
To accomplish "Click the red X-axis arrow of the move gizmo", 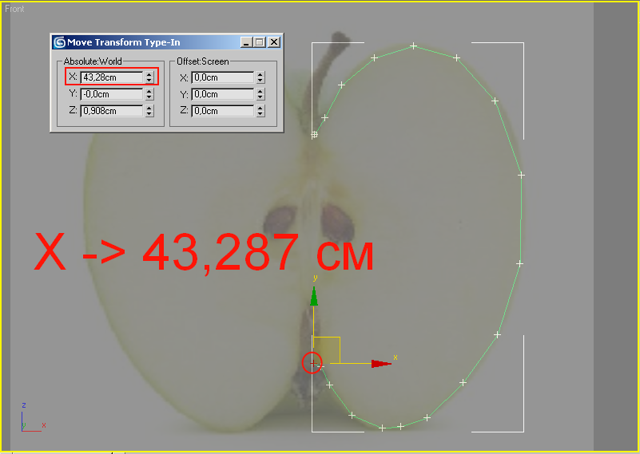I will (381, 364).
